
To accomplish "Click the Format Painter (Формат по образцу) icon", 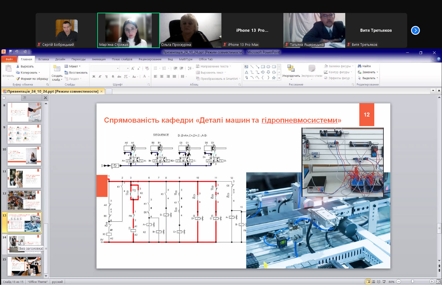I will (x=18, y=79).
